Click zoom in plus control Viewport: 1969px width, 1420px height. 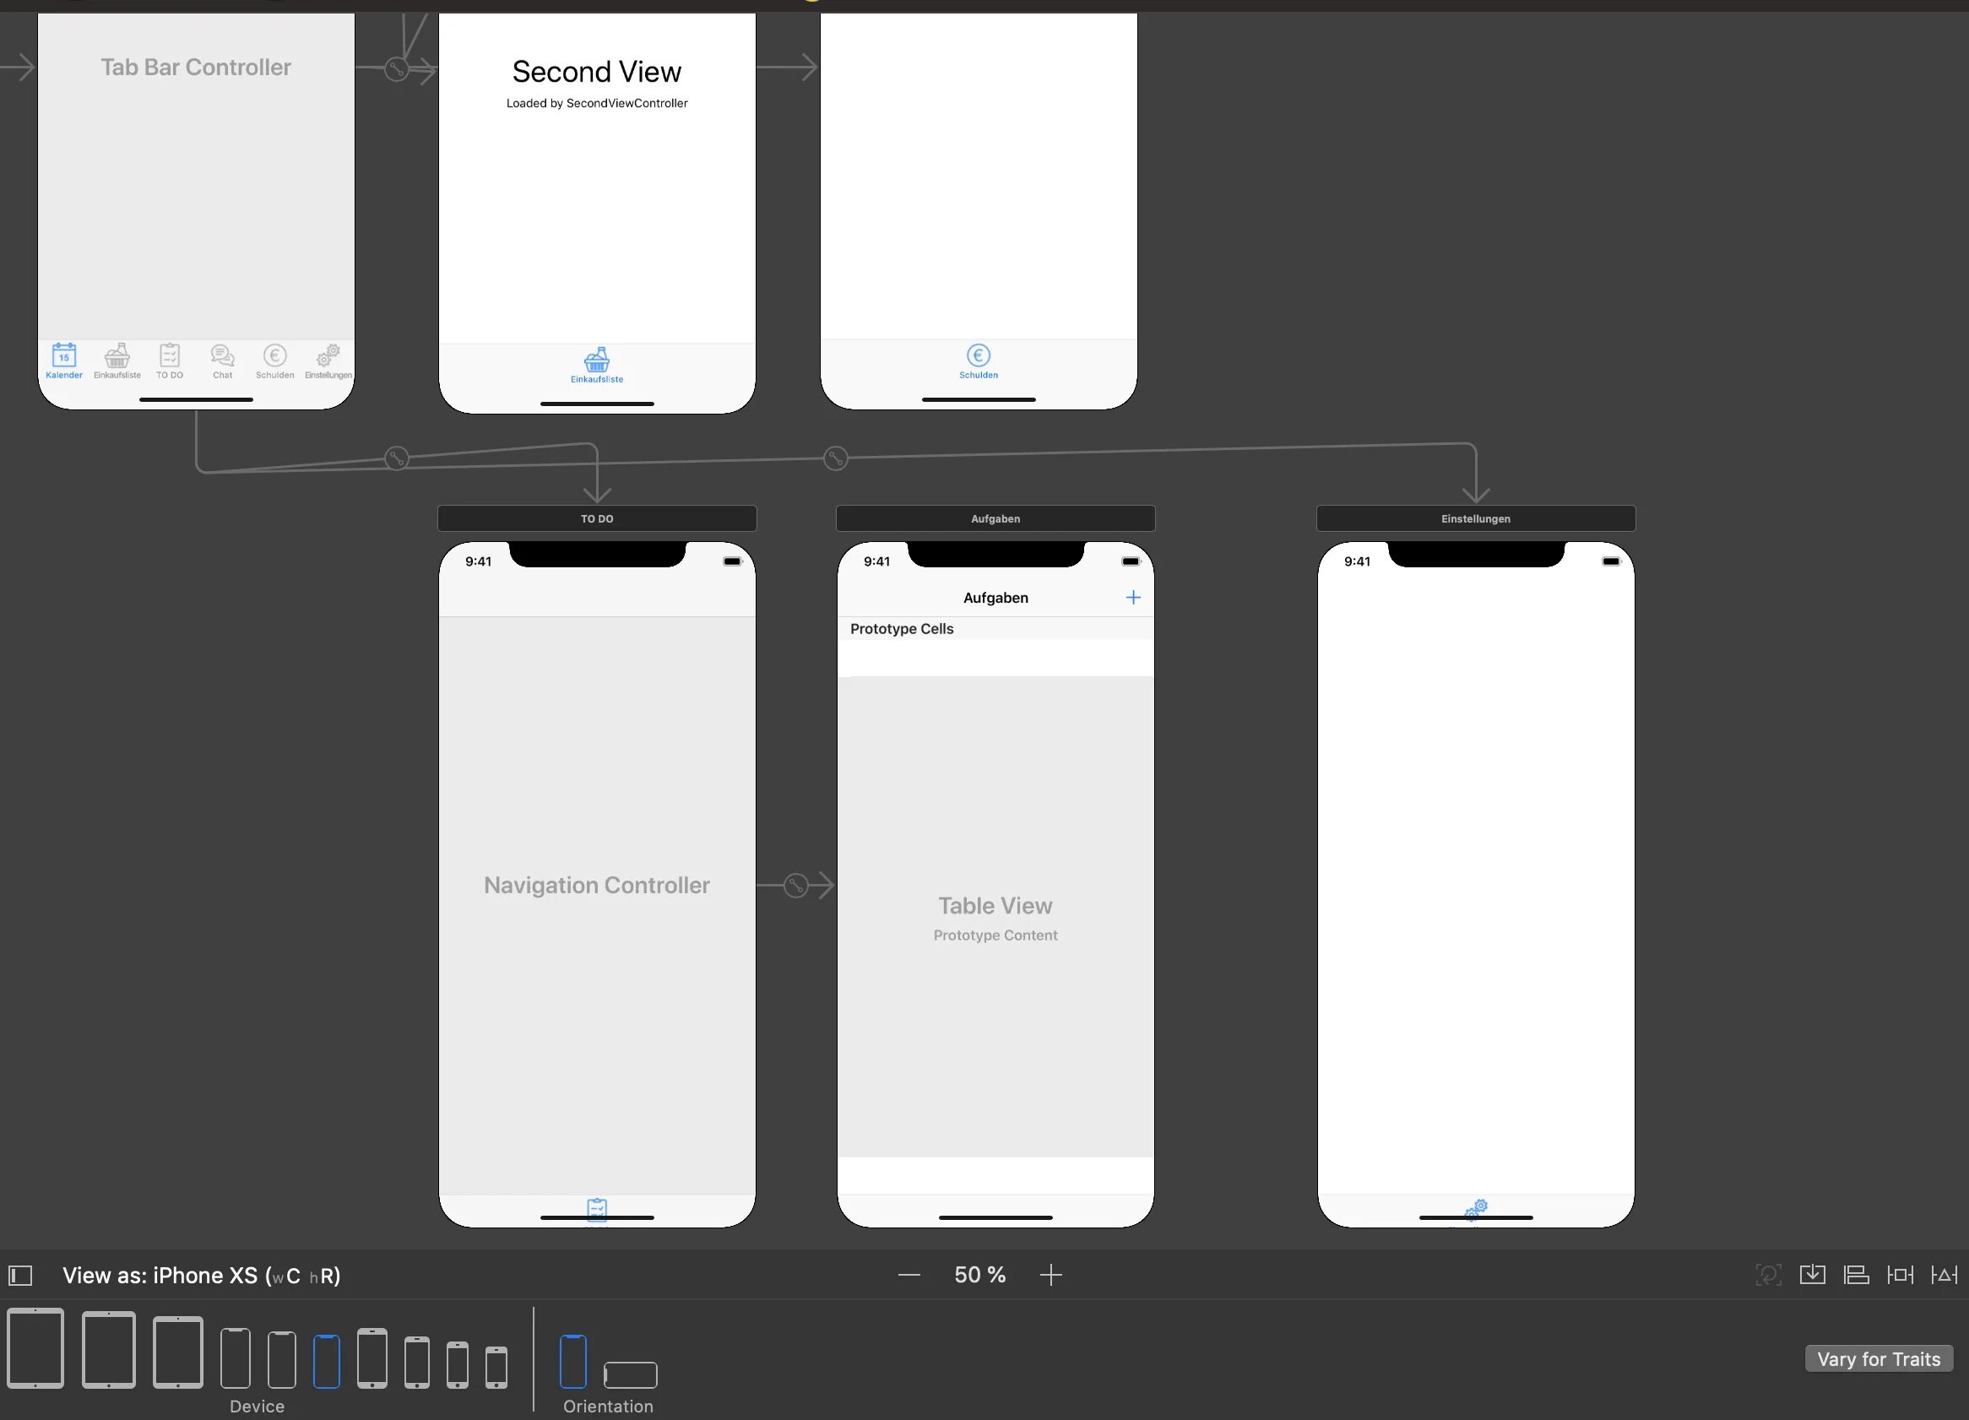pos(1055,1275)
